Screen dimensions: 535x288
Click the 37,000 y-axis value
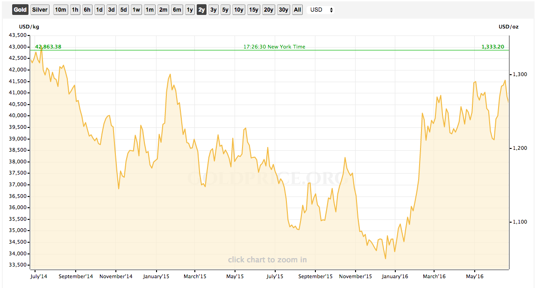tap(17, 184)
